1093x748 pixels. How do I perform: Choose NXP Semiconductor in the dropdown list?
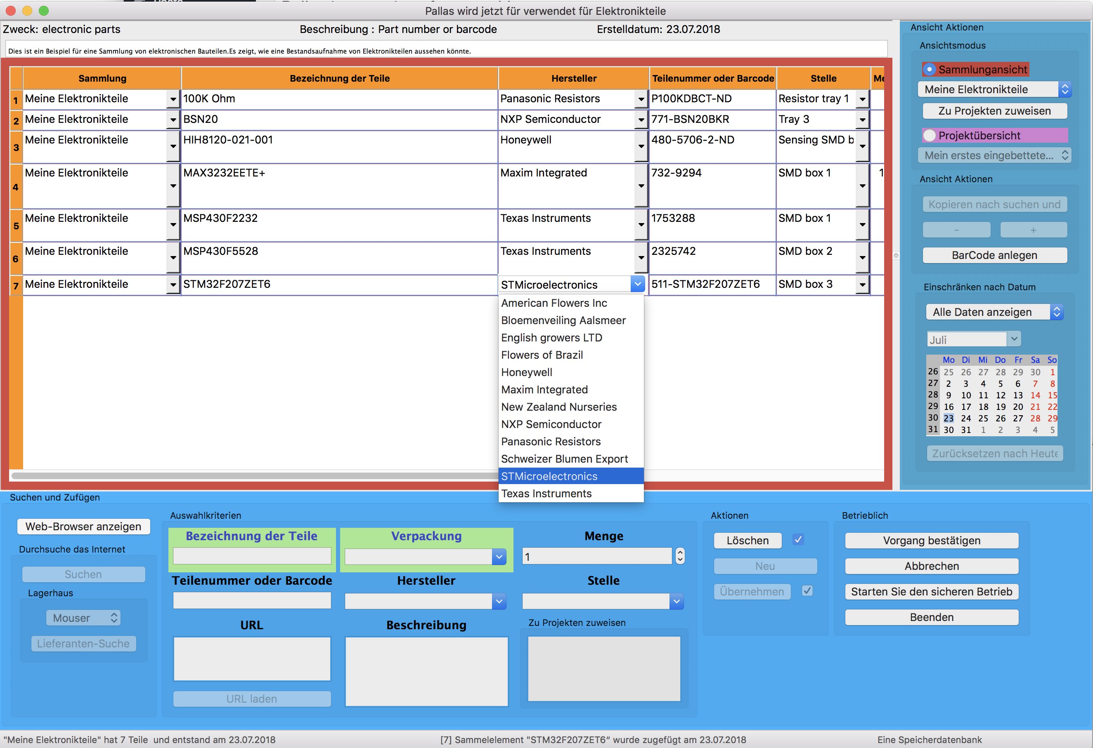(570, 424)
